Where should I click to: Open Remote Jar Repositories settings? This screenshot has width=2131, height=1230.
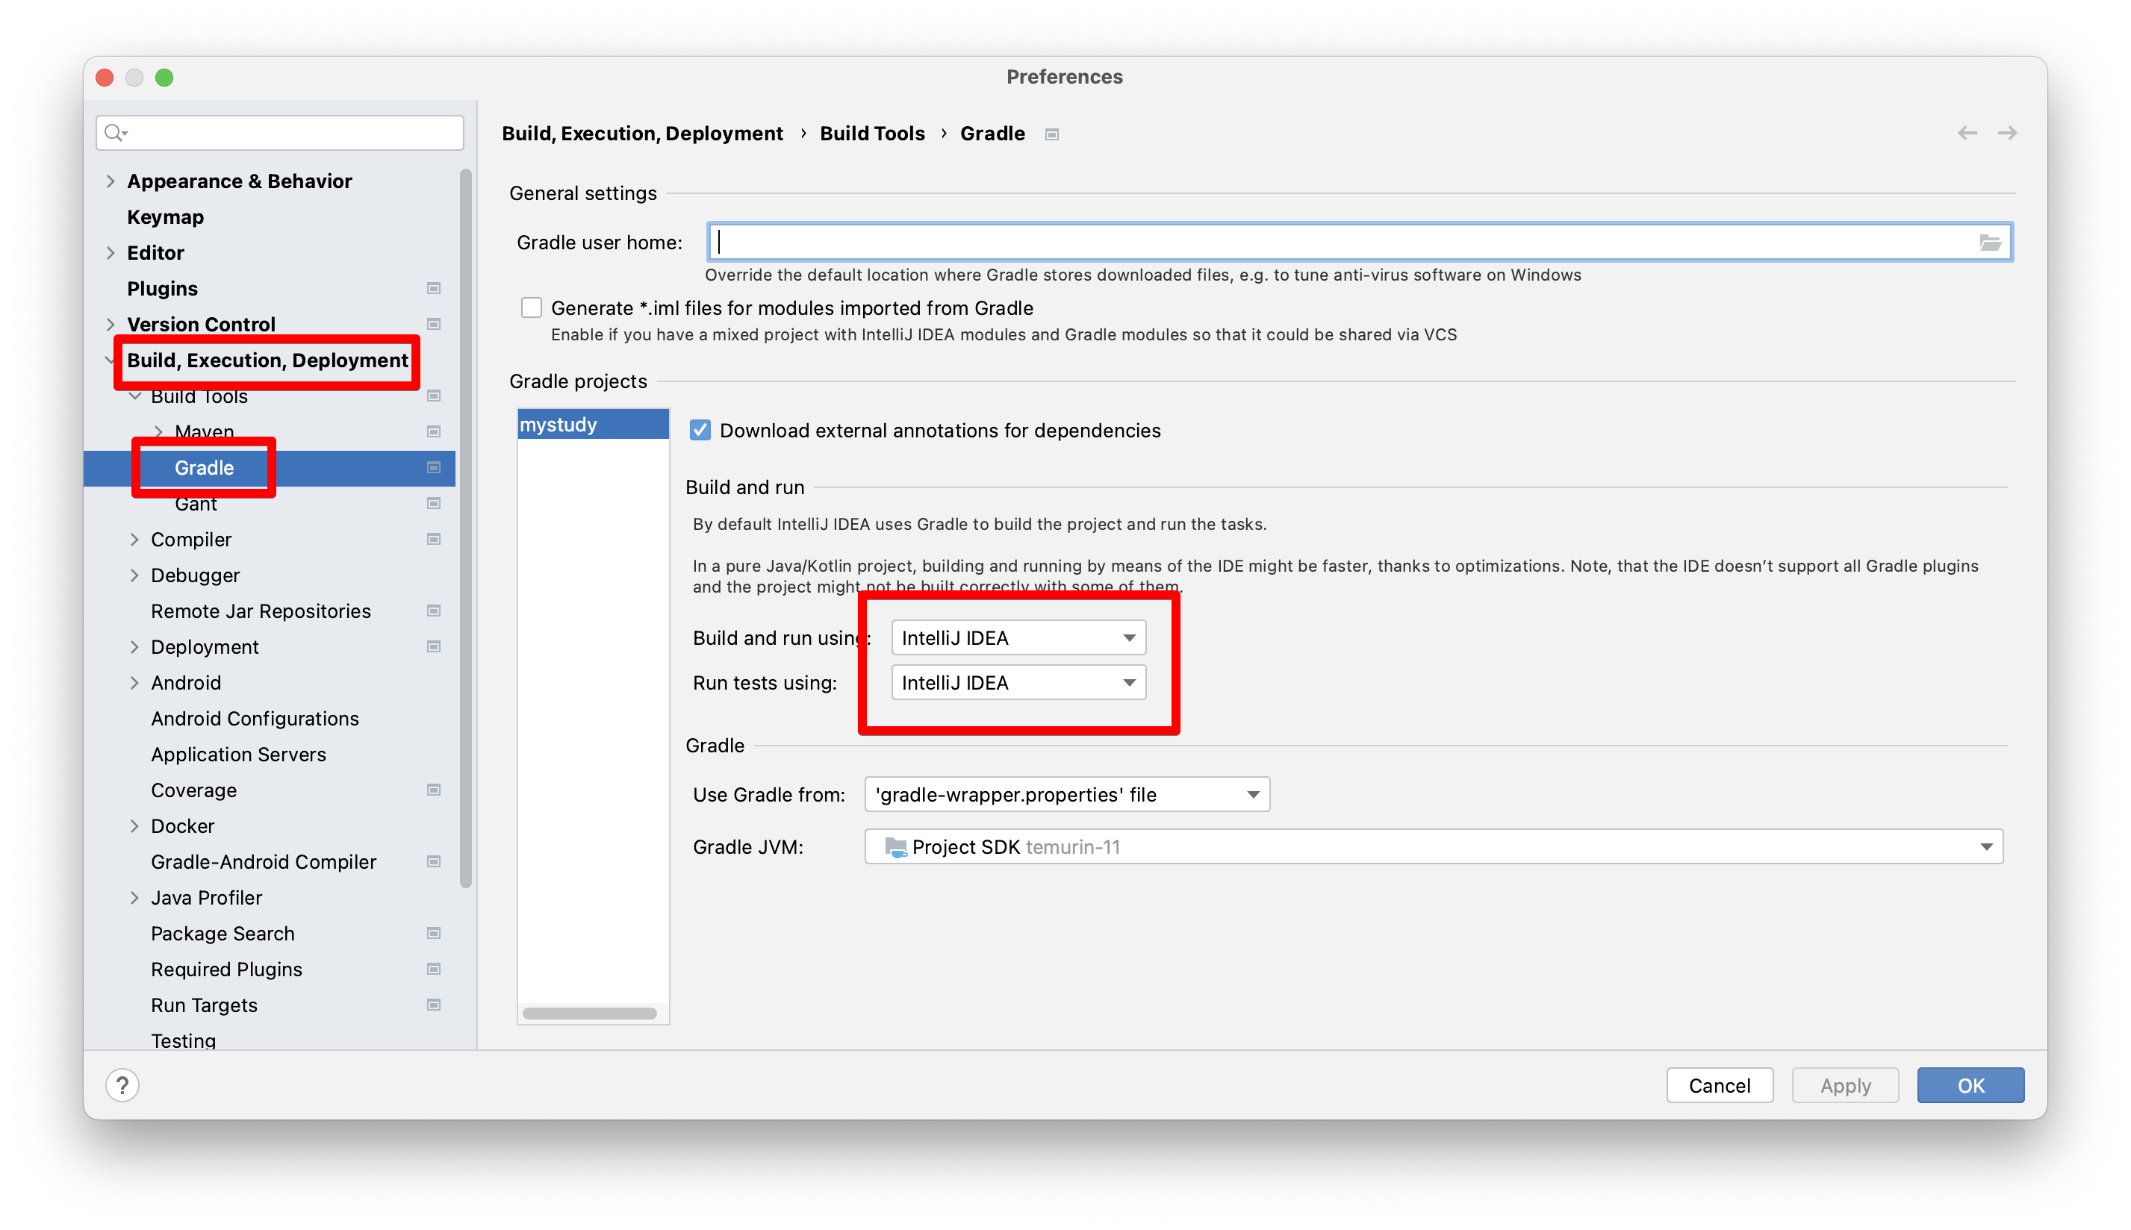[261, 611]
